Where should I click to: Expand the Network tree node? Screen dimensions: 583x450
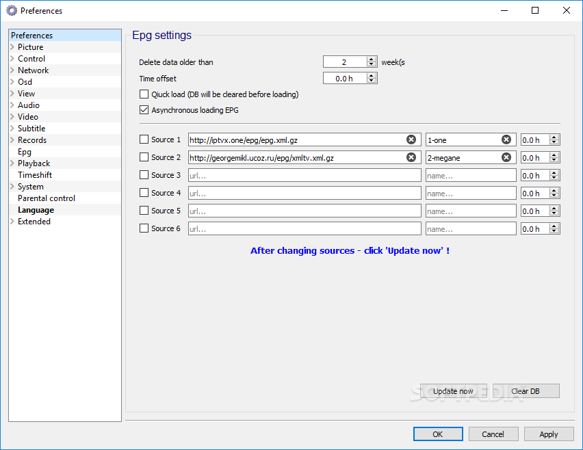tap(12, 70)
